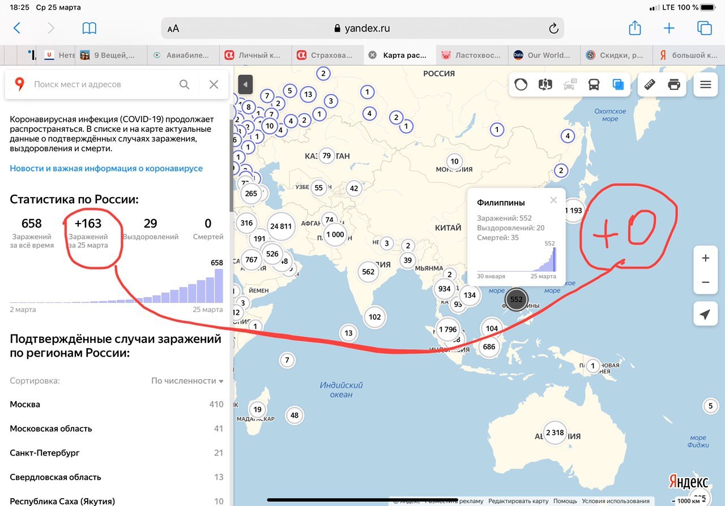This screenshot has width=725, height=506.
Task: Click the 10 Mongolia marker
Action: click(454, 161)
